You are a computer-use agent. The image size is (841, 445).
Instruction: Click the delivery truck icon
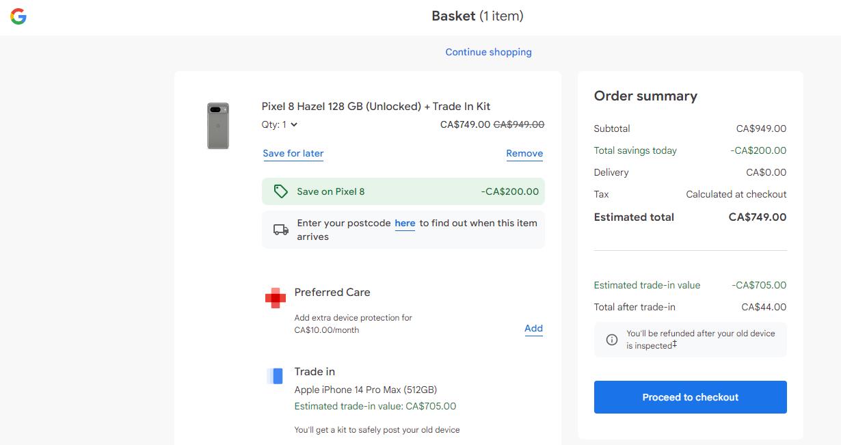280,230
